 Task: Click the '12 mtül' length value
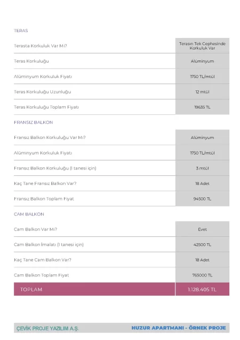(202, 92)
